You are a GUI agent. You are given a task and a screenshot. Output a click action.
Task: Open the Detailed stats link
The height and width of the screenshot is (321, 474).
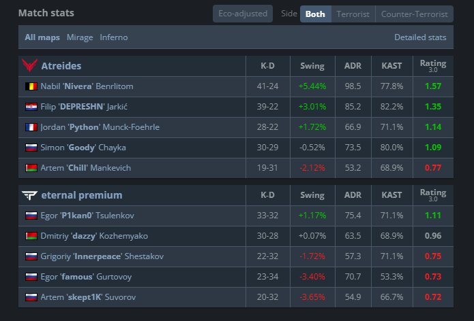420,37
